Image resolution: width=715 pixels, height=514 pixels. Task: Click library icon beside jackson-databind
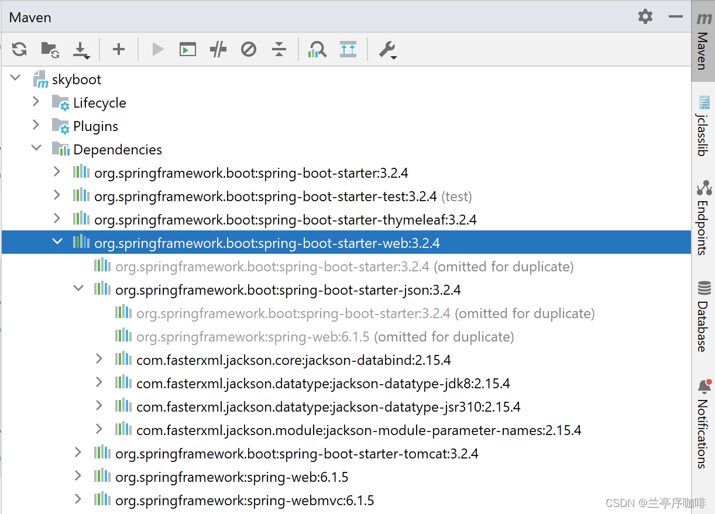click(123, 358)
